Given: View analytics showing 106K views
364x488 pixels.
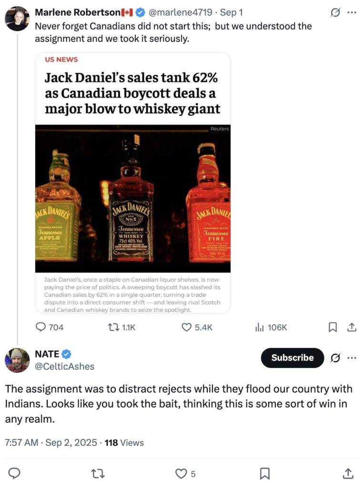Looking at the screenshot, I should tap(271, 327).
